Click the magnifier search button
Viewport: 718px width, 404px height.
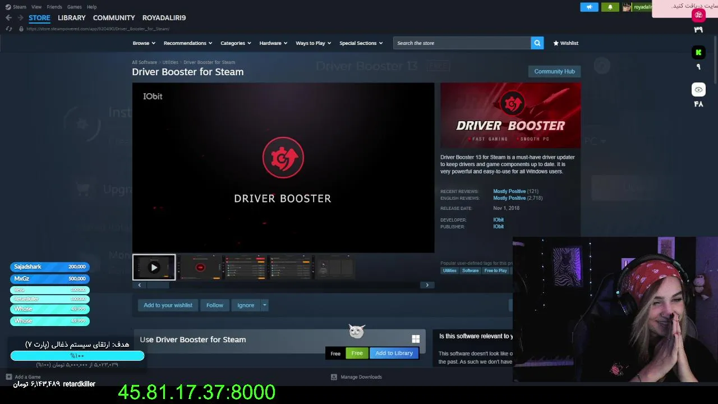[x=537, y=43]
